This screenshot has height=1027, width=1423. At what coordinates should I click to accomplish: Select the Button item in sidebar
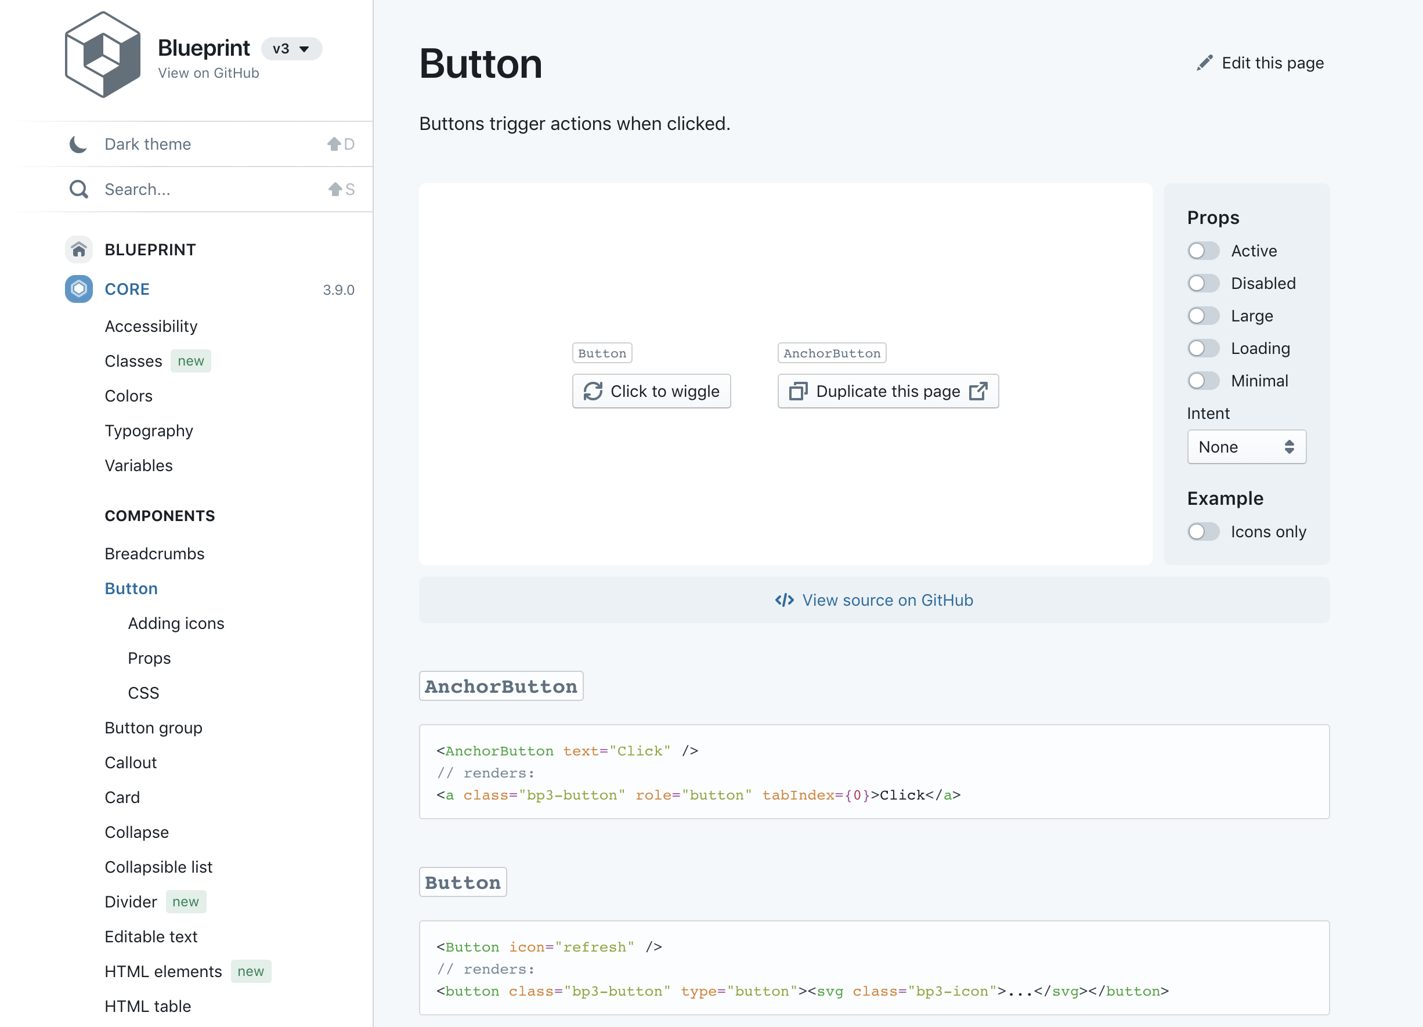(131, 589)
